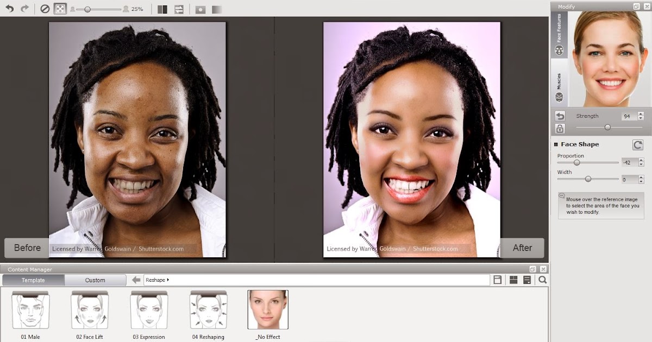
Task: Select the Template tab
Action: (33, 280)
